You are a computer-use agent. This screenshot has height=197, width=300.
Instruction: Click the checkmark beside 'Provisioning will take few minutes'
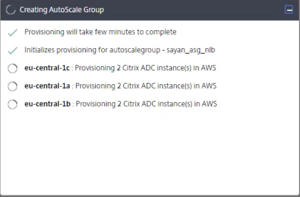13,33
